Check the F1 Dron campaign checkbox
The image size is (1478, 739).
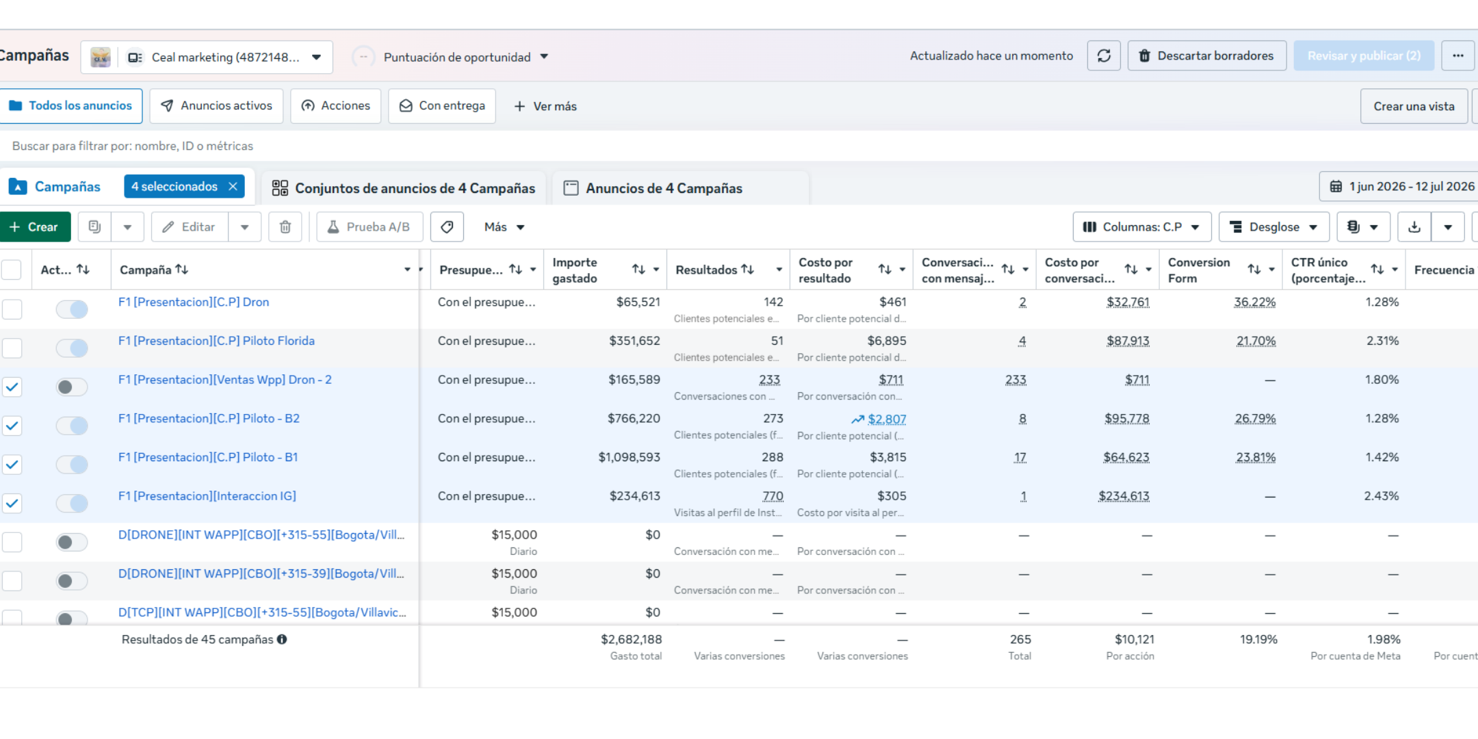[x=12, y=309]
